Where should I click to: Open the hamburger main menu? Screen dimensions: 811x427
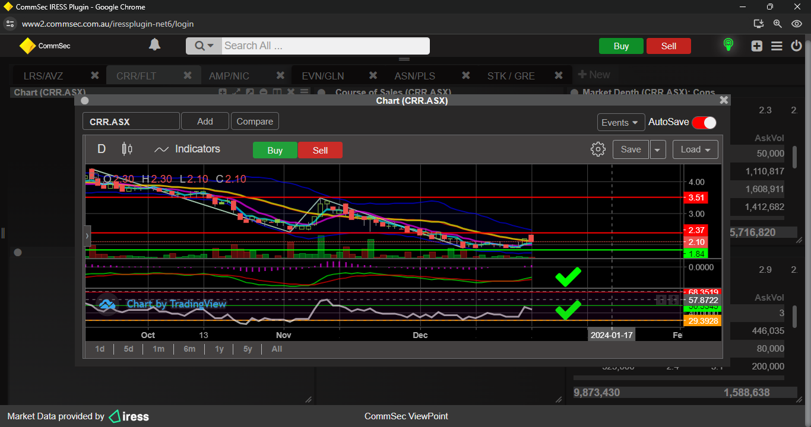[x=777, y=46]
